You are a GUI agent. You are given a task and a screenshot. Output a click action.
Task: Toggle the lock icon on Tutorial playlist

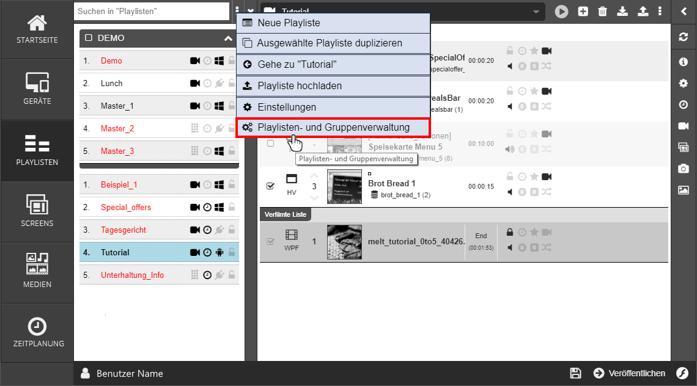(232, 252)
